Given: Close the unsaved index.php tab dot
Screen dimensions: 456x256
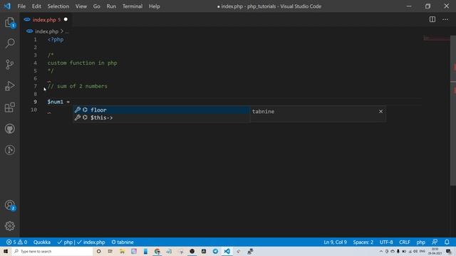Looking at the screenshot, I should click(x=66, y=19).
